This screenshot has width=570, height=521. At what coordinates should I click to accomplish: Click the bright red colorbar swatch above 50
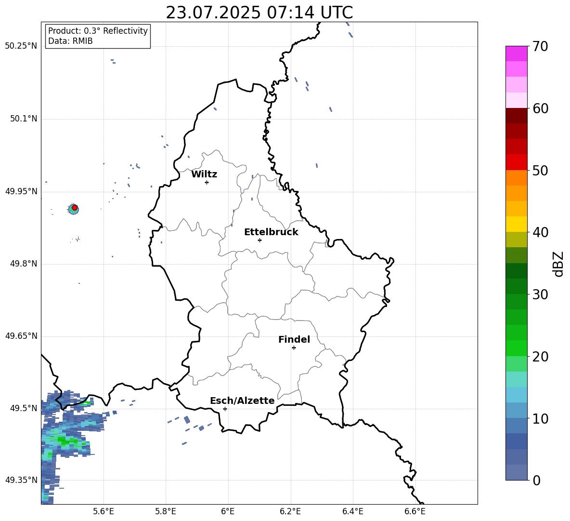(516, 162)
